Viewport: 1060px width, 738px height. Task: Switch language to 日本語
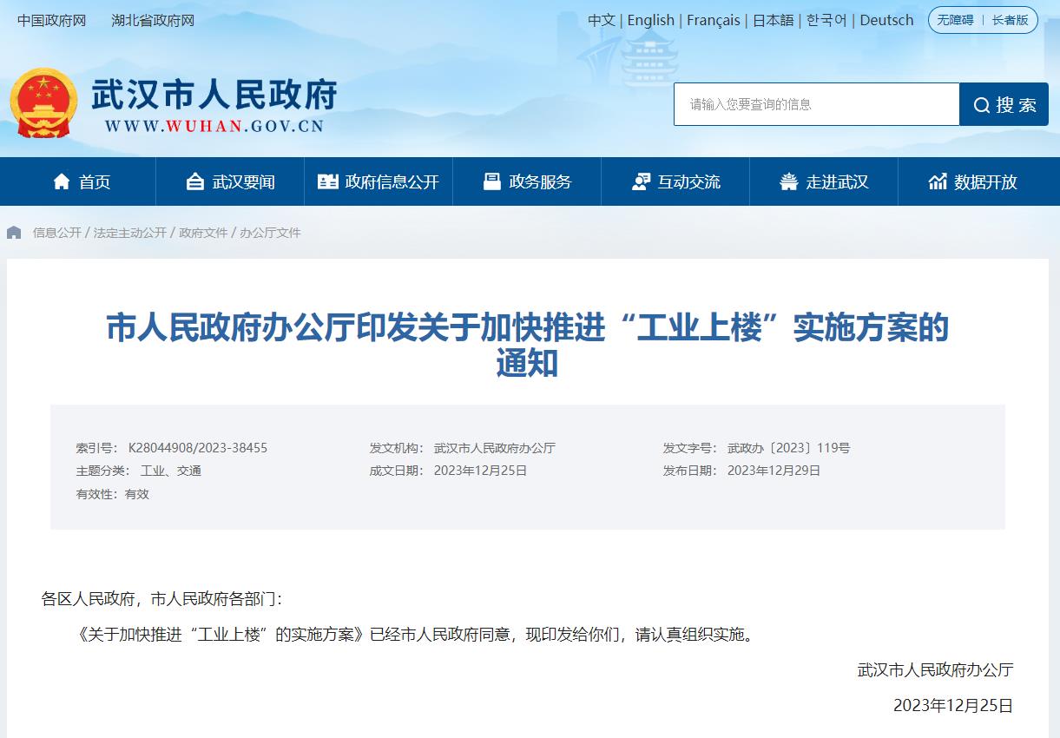(774, 20)
